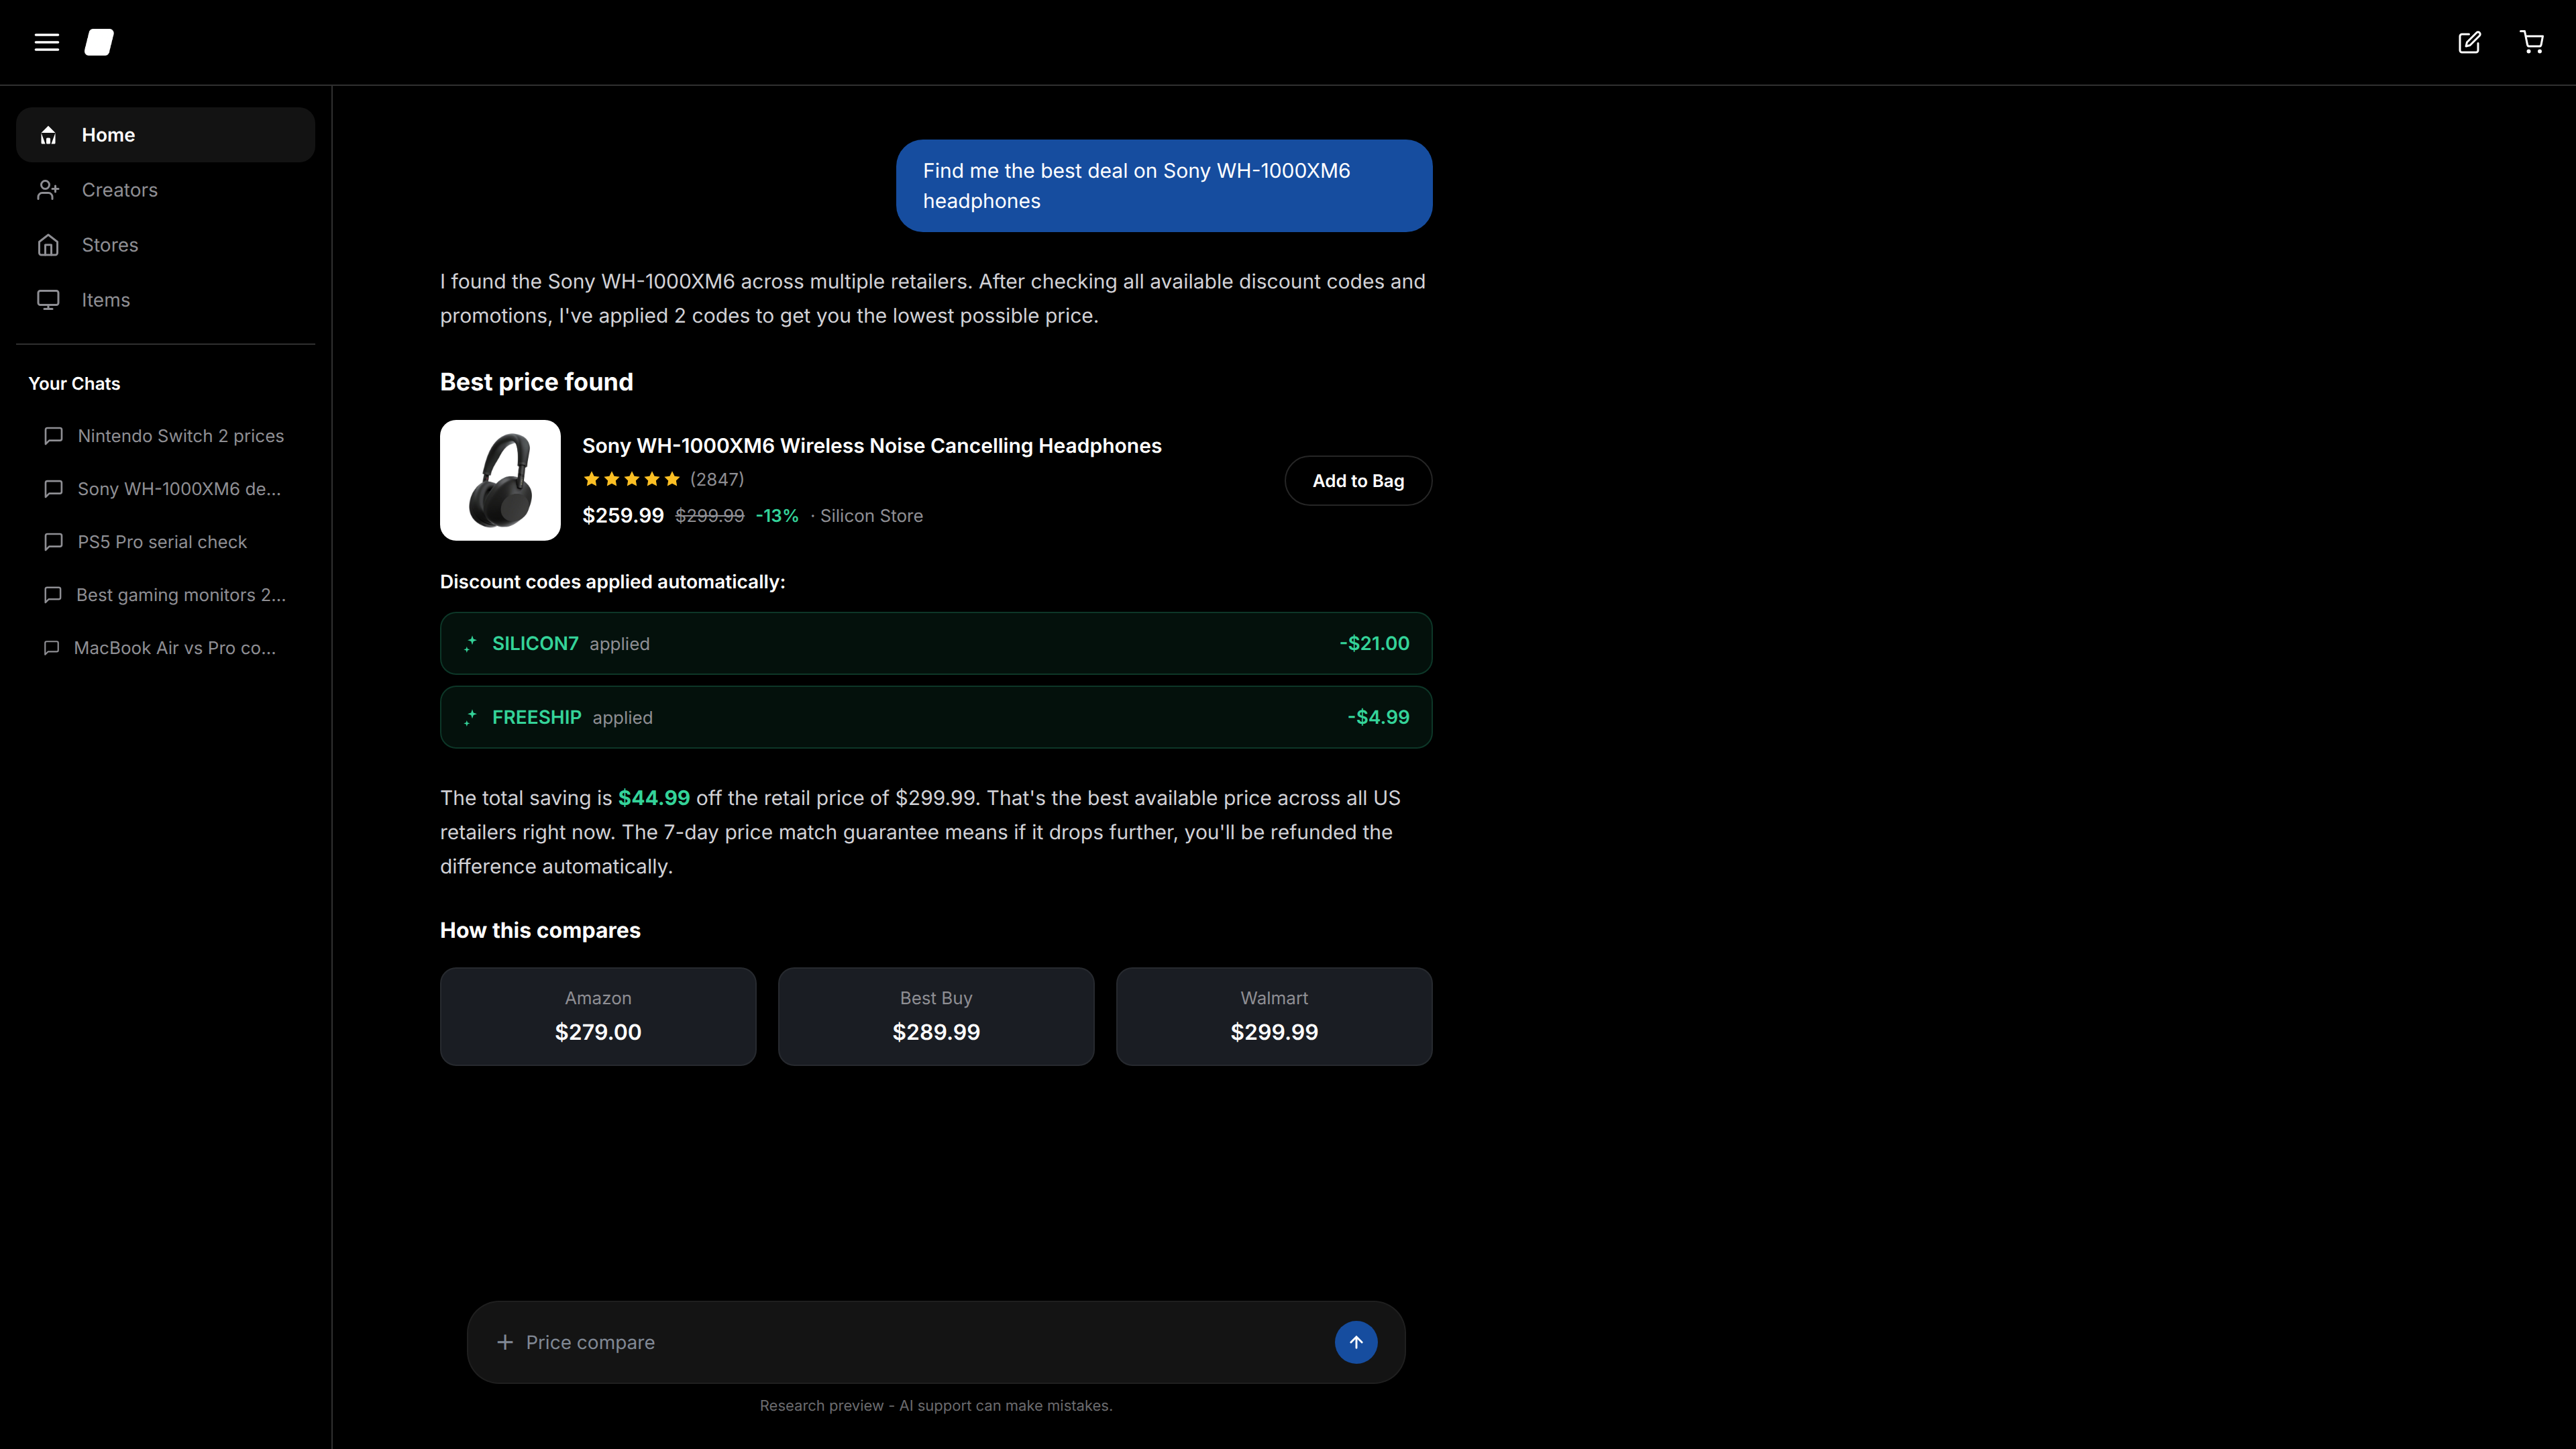The width and height of the screenshot is (2576, 1449).
Task: Click the sparkle icon on SILICON7 row
Action: (470, 643)
